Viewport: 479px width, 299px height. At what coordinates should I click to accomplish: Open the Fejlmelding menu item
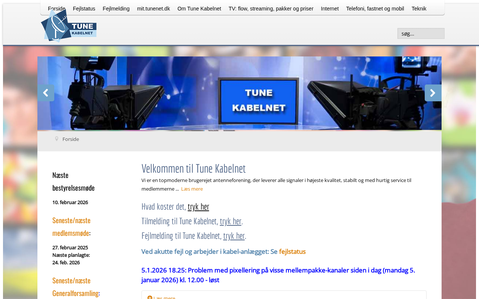(x=116, y=9)
